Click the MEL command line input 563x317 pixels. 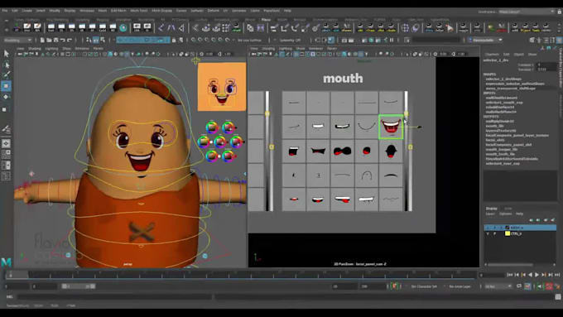(115, 297)
